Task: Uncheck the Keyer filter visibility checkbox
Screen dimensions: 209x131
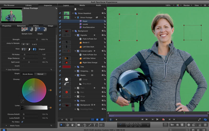Action: tap(60, 21)
